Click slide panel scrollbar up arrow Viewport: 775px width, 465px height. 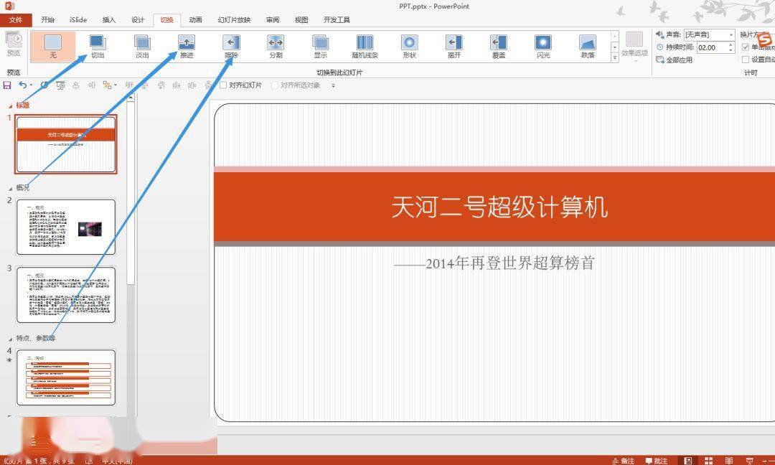coord(131,98)
